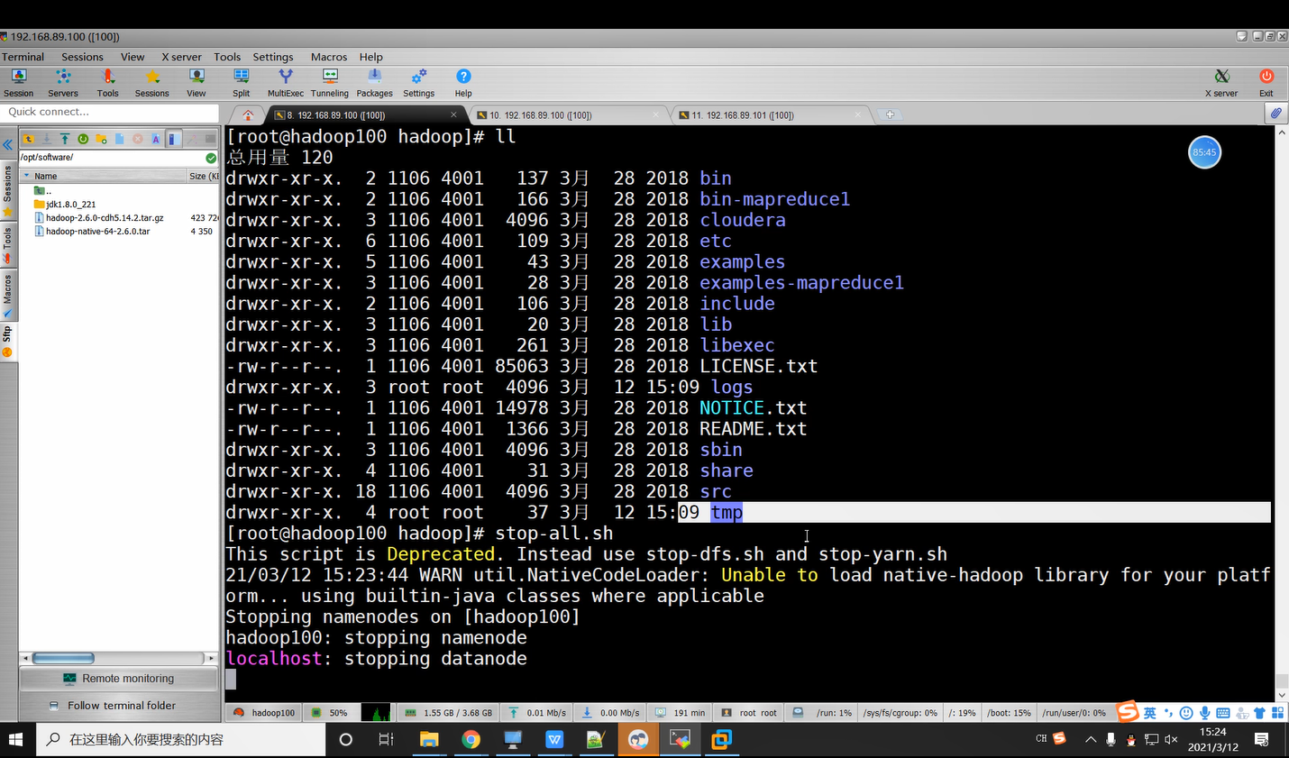Toggle Follow terminal folder option
This screenshot has height=758, width=1289.
click(119, 706)
